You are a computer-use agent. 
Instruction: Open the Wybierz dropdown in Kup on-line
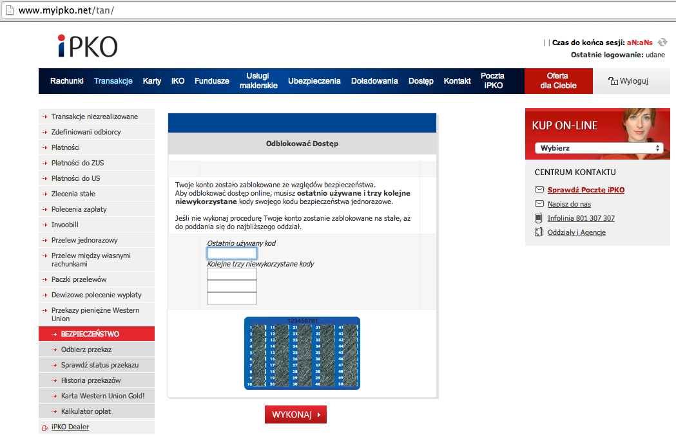click(599, 147)
